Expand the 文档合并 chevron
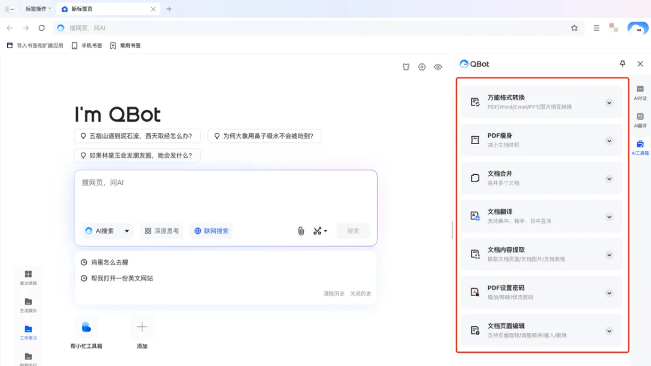The image size is (651, 366). point(609,179)
